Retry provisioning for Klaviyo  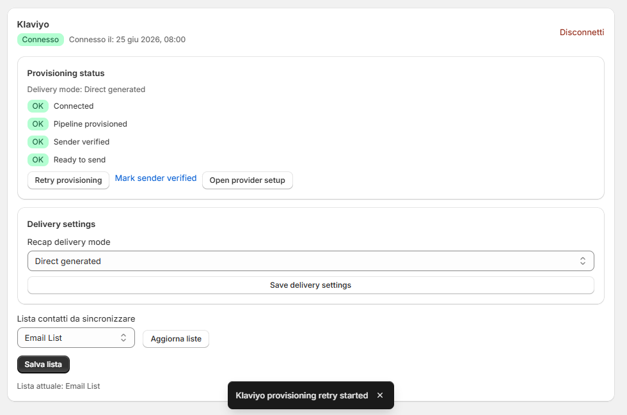point(68,180)
